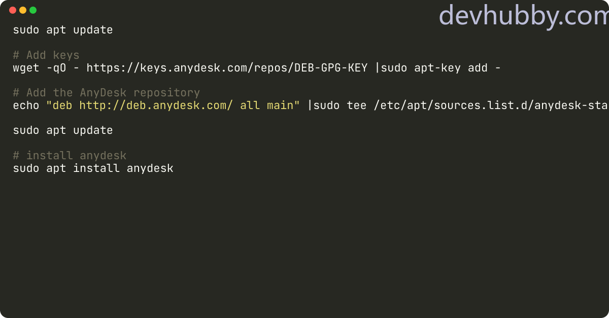Click the red close dot
This screenshot has width=609, height=318.
click(x=13, y=10)
